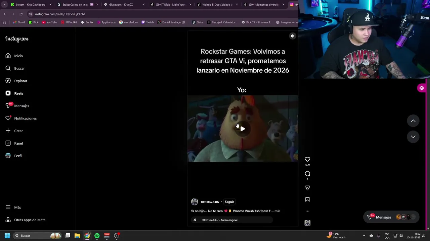Viewport: 430px width, 241px height.
Task: Play the paused reel video
Action: tap(243, 129)
